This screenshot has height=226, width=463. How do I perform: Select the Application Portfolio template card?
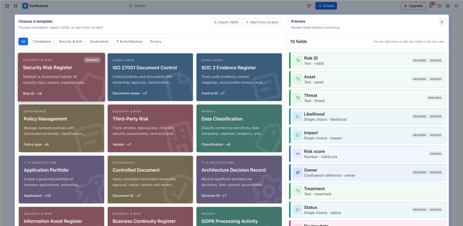61,180
